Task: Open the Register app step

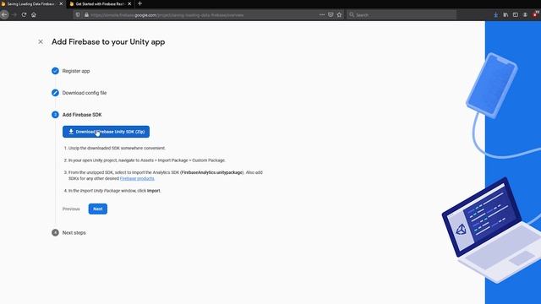Action: pos(76,71)
